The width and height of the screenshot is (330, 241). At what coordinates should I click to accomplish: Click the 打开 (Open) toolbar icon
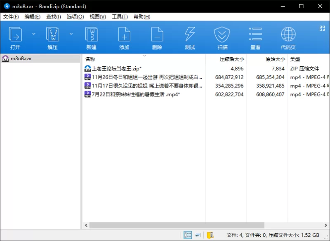(x=15, y=34)
